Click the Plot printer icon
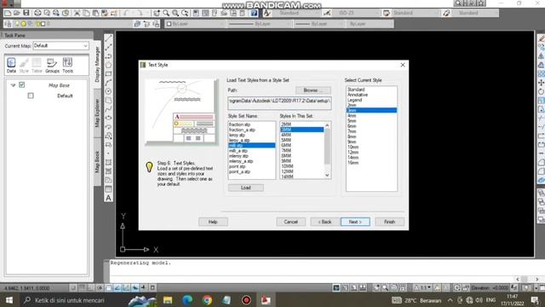The image size is (545, 307). click(37, 14)
